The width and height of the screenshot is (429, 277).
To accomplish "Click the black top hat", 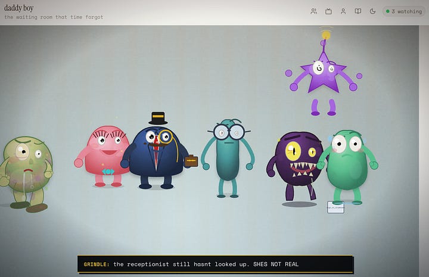I will [158, 118].
